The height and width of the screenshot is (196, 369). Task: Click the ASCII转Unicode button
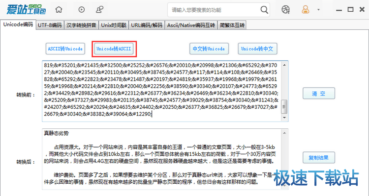(x=65, y=49)
